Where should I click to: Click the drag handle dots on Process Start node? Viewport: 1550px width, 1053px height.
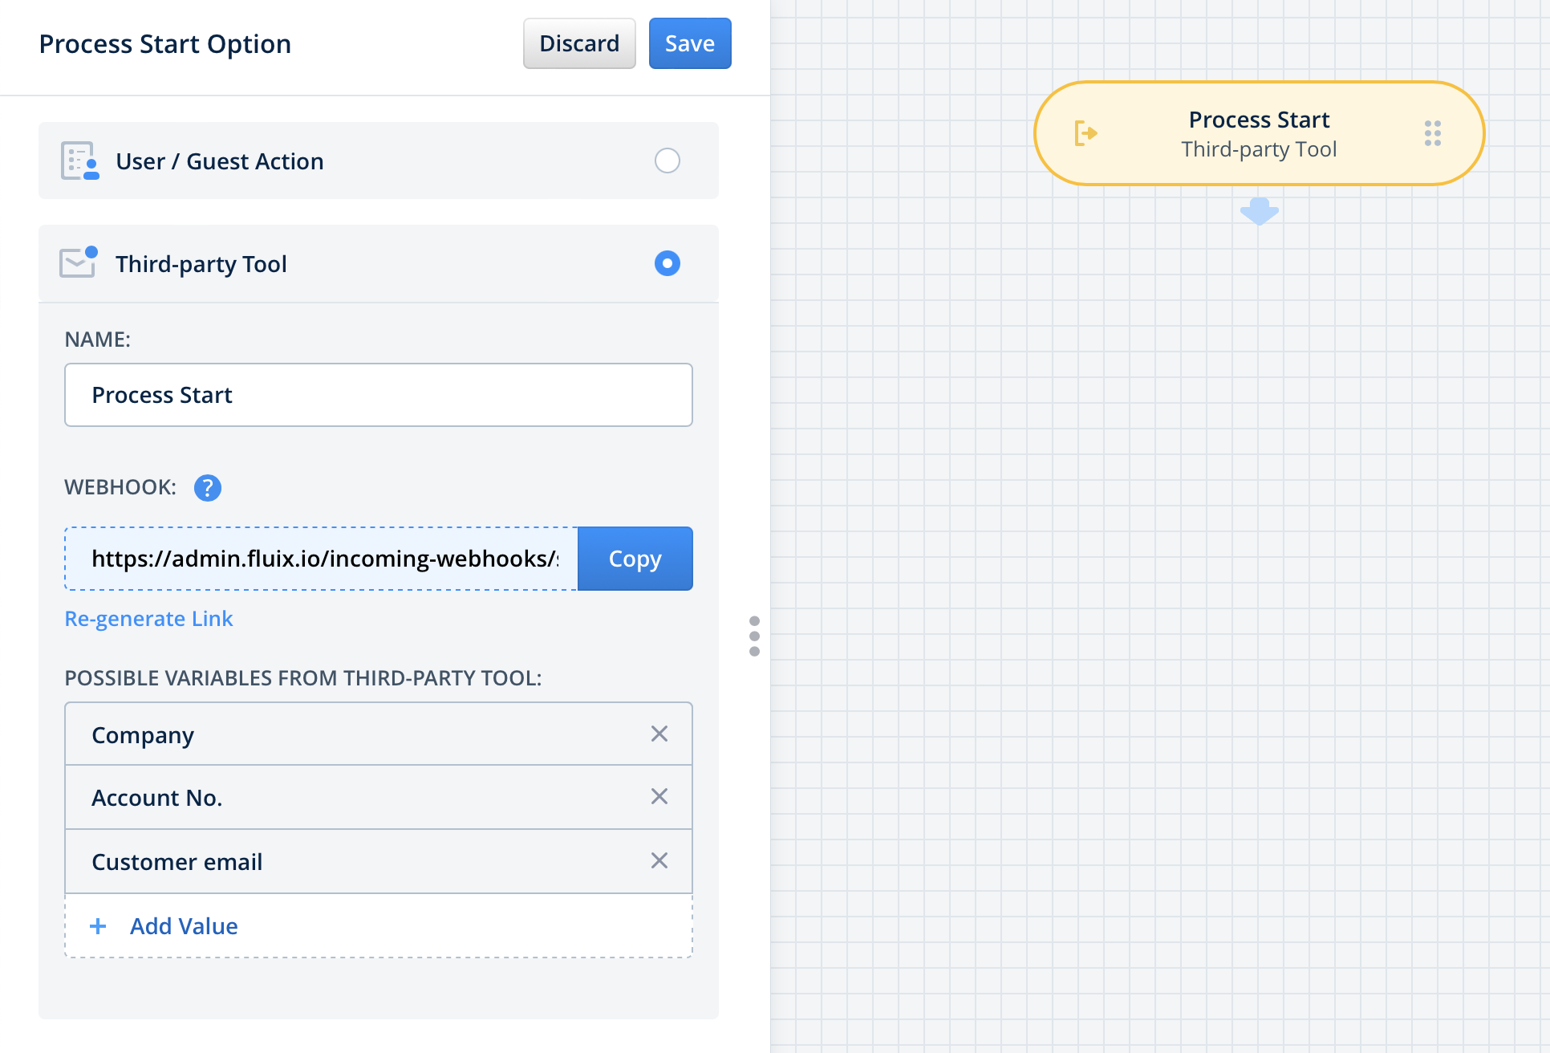tap(1433, 133)
